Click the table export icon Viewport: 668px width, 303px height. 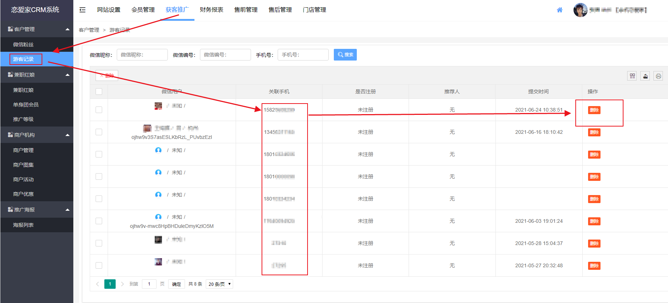tap(645, 76)
